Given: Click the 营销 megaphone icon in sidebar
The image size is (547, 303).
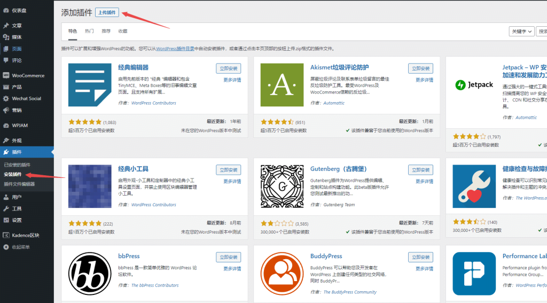Looking at the screenshot, I should coord(6,110).
